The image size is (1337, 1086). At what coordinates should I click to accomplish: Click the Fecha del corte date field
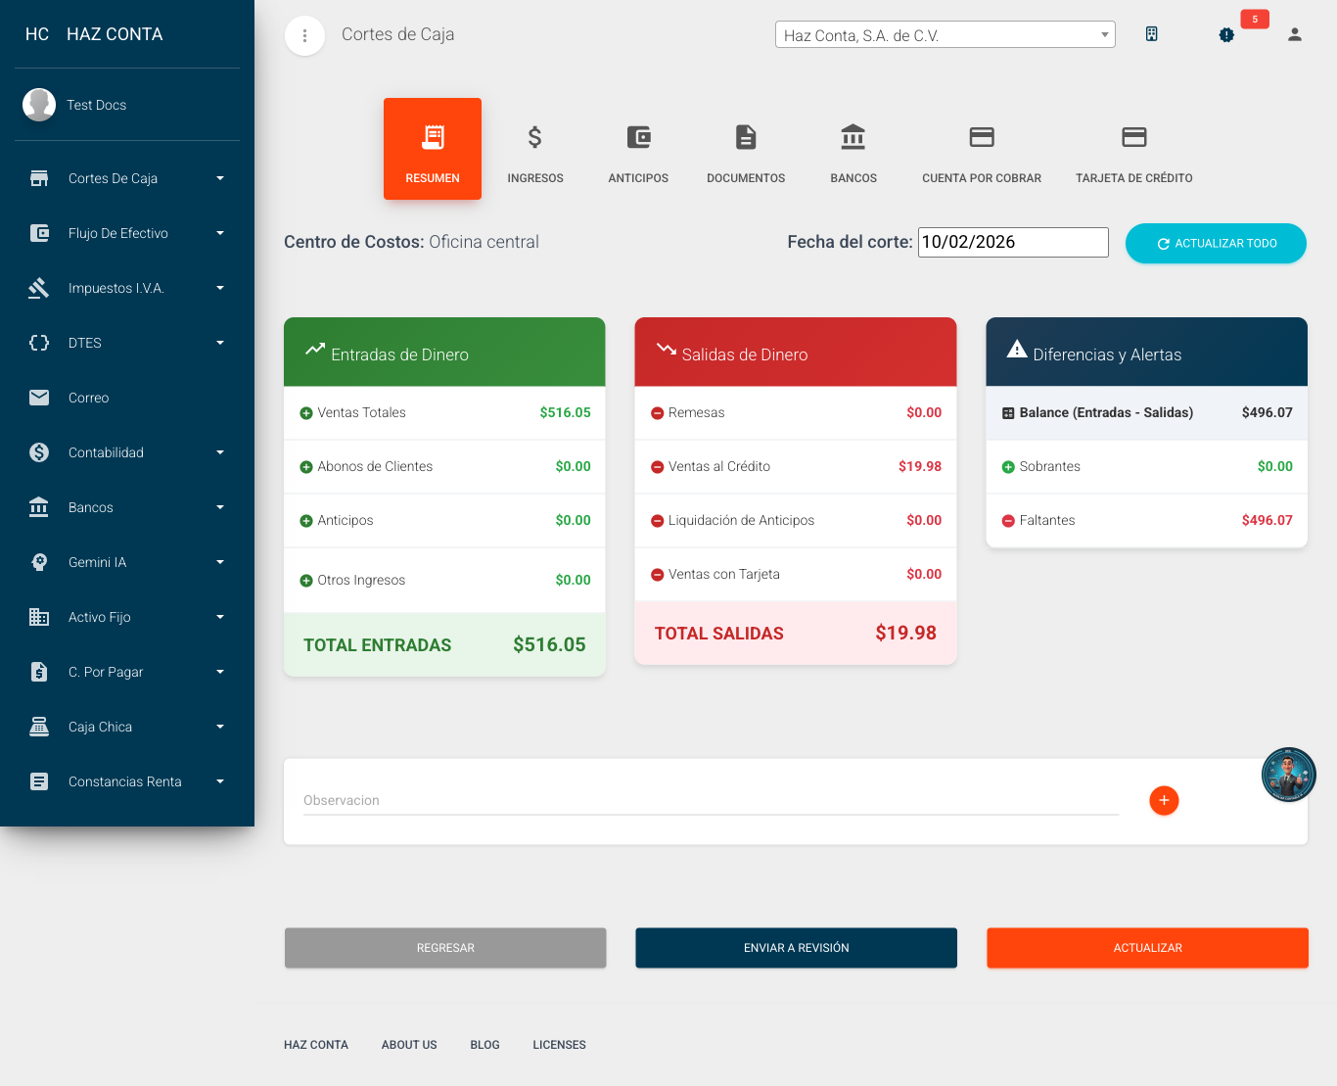point(1012,242)
